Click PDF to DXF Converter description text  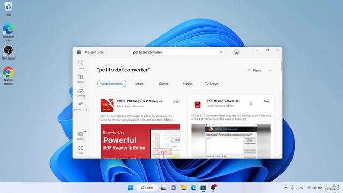231,117
